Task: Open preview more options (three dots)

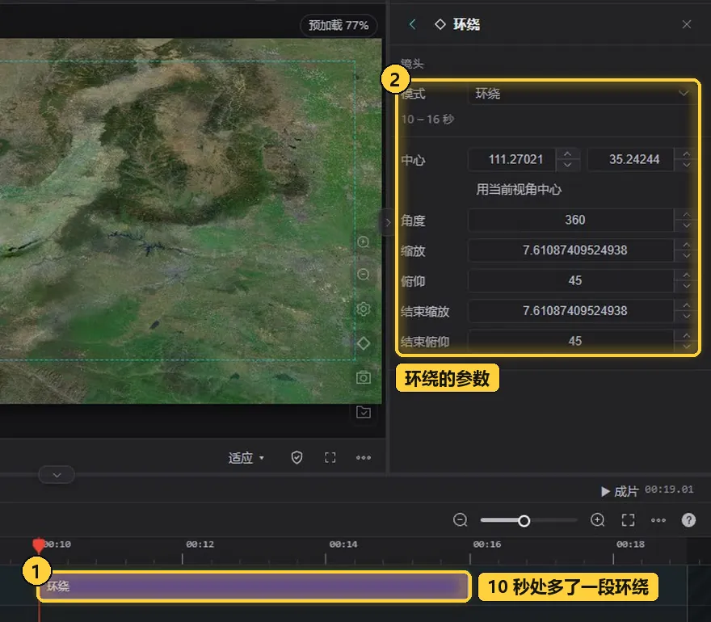Action: (x=364, y=457)
